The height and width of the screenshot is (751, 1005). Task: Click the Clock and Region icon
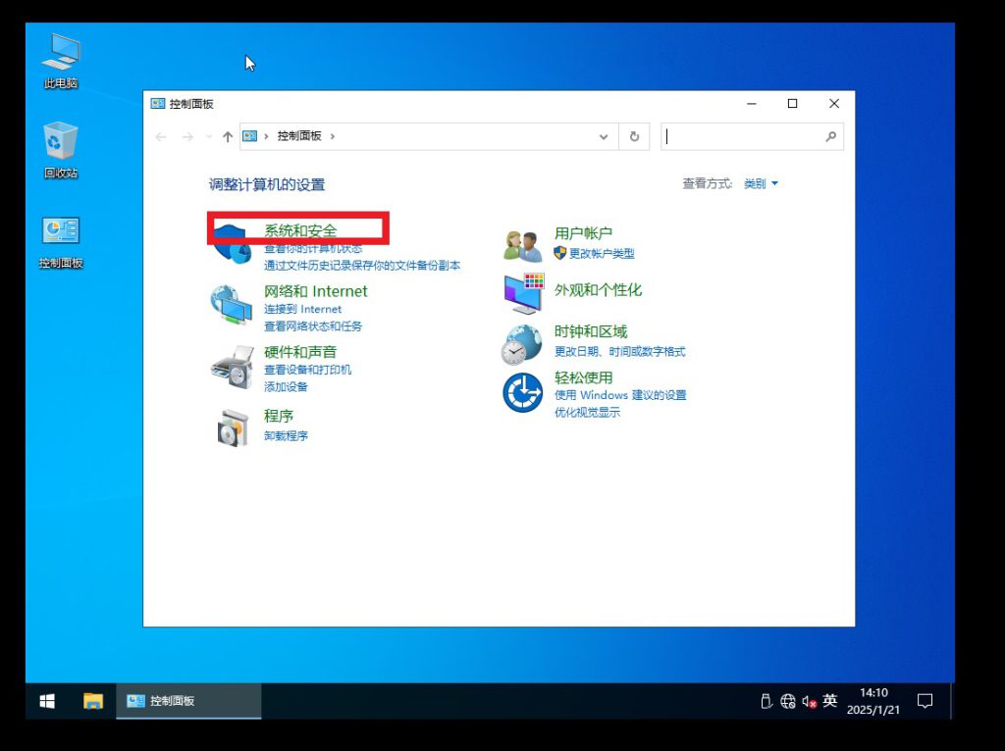pyautogui.click(x=522, y=343)
